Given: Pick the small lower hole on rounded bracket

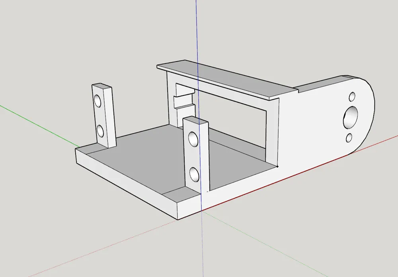Looking at the screenshot, I should coord(349,138).
